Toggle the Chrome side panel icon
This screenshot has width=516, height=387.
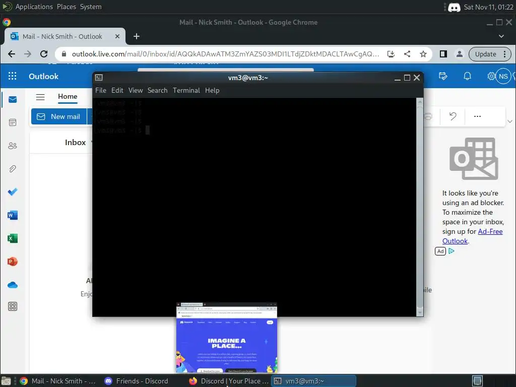coord(443,54)
